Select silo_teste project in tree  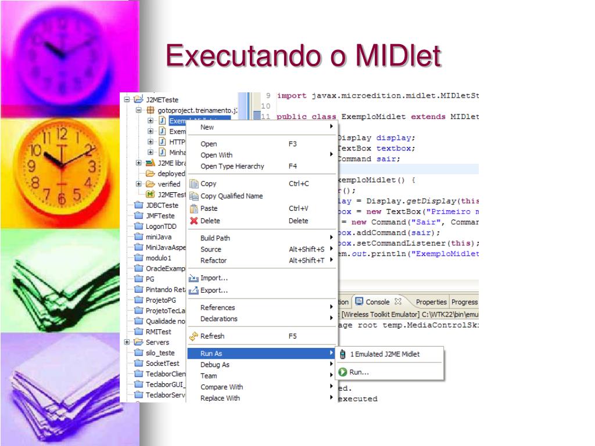(160, 353)
